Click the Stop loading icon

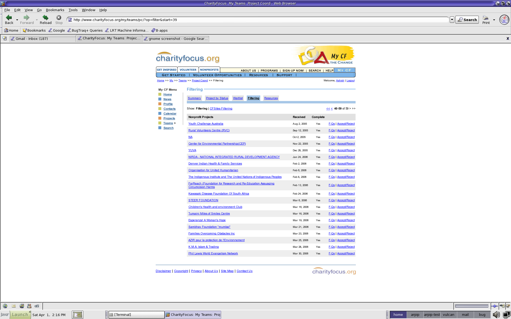[x=59, y=18]
